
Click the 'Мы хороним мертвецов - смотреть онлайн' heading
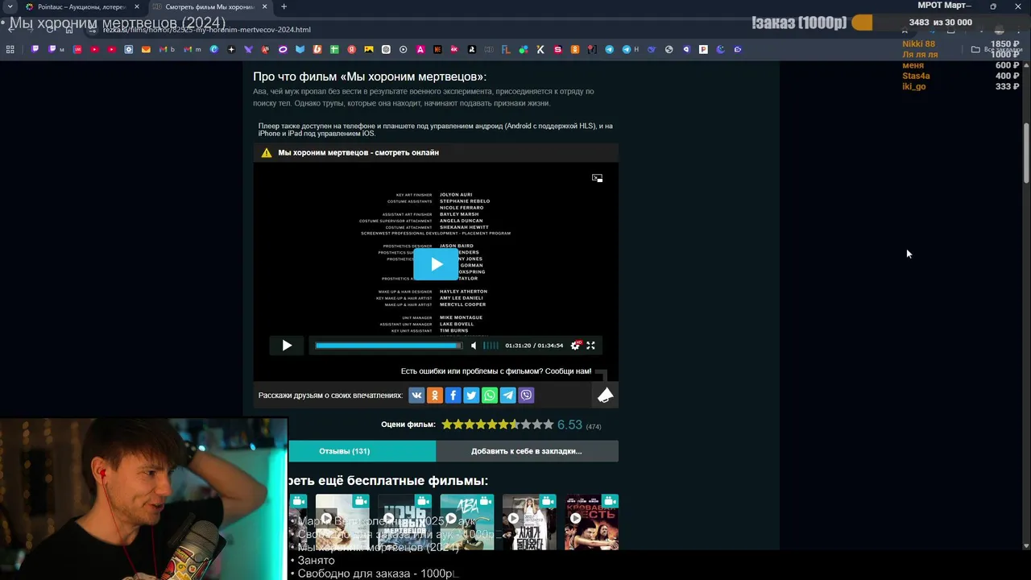tap(358, 152)
